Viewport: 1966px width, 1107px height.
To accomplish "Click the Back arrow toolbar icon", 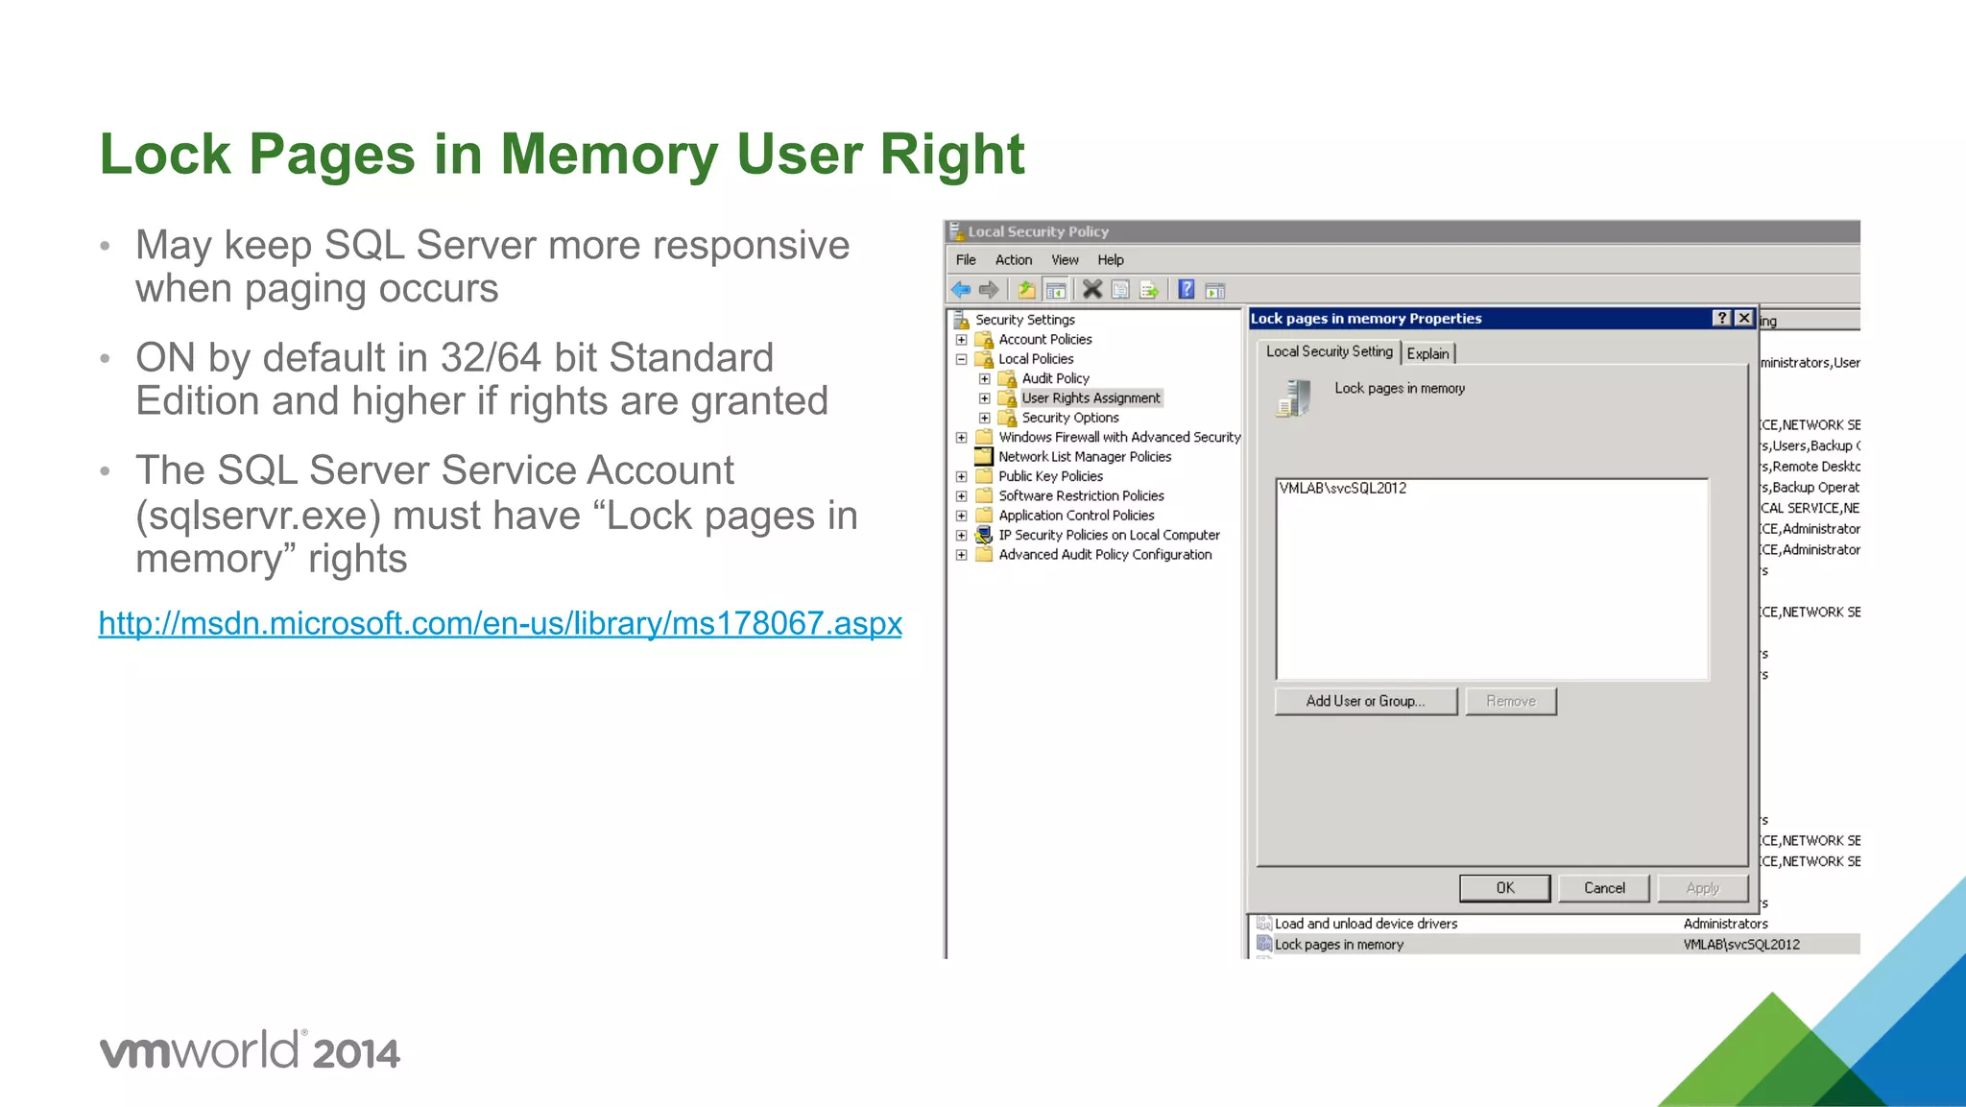I will click(961, 289).
